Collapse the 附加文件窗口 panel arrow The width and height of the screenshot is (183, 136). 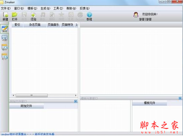pyautogui.click(x=76, y=101)
